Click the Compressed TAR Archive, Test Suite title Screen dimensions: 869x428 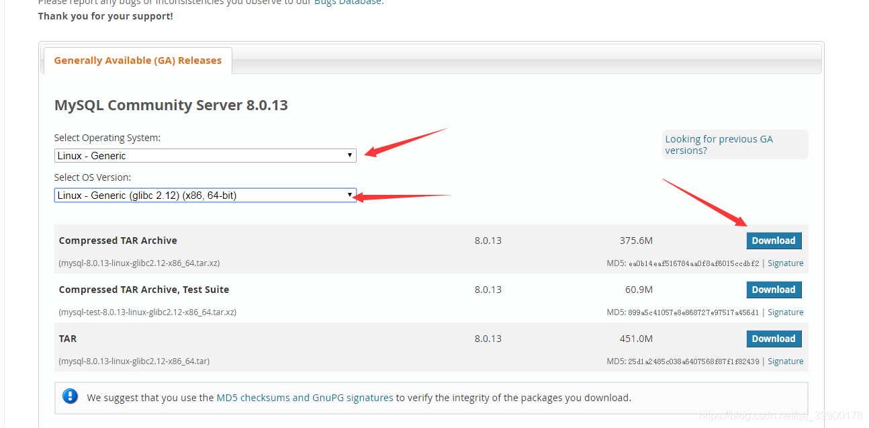(x=144, y=290)
